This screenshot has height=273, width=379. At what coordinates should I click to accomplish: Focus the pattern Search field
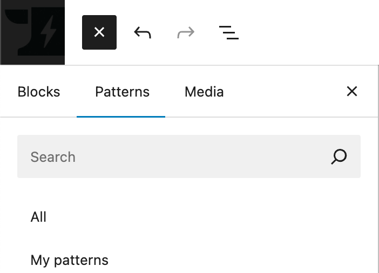[x=173, y=157]
